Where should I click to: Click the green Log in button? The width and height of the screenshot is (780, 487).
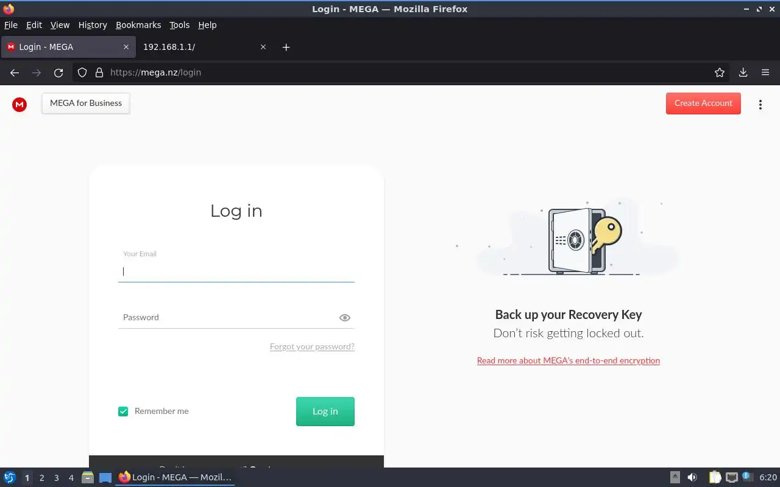325,412
